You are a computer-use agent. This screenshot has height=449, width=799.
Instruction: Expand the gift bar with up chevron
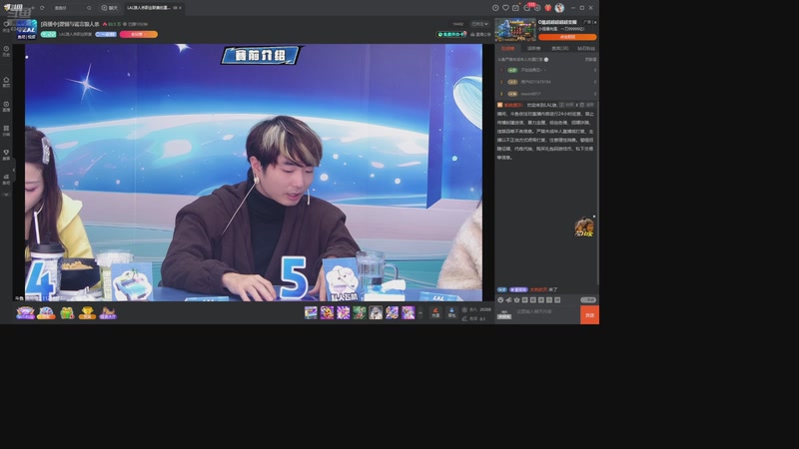pyautogui.click(x=420, y=312)
